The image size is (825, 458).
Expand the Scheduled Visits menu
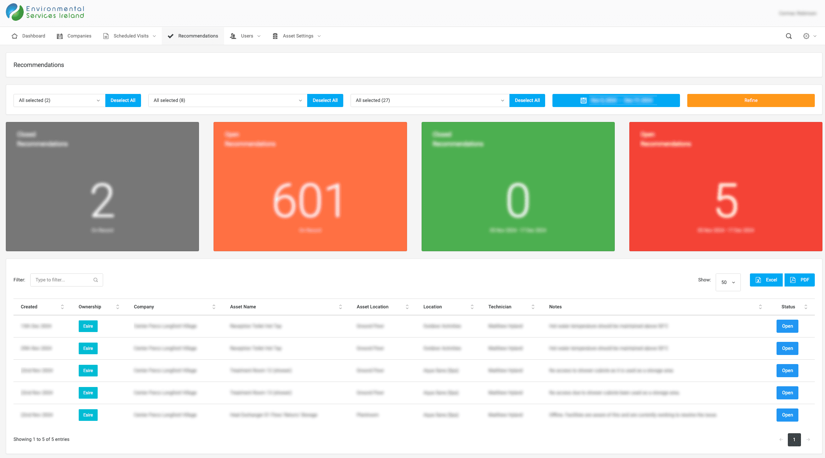(130, 36)
